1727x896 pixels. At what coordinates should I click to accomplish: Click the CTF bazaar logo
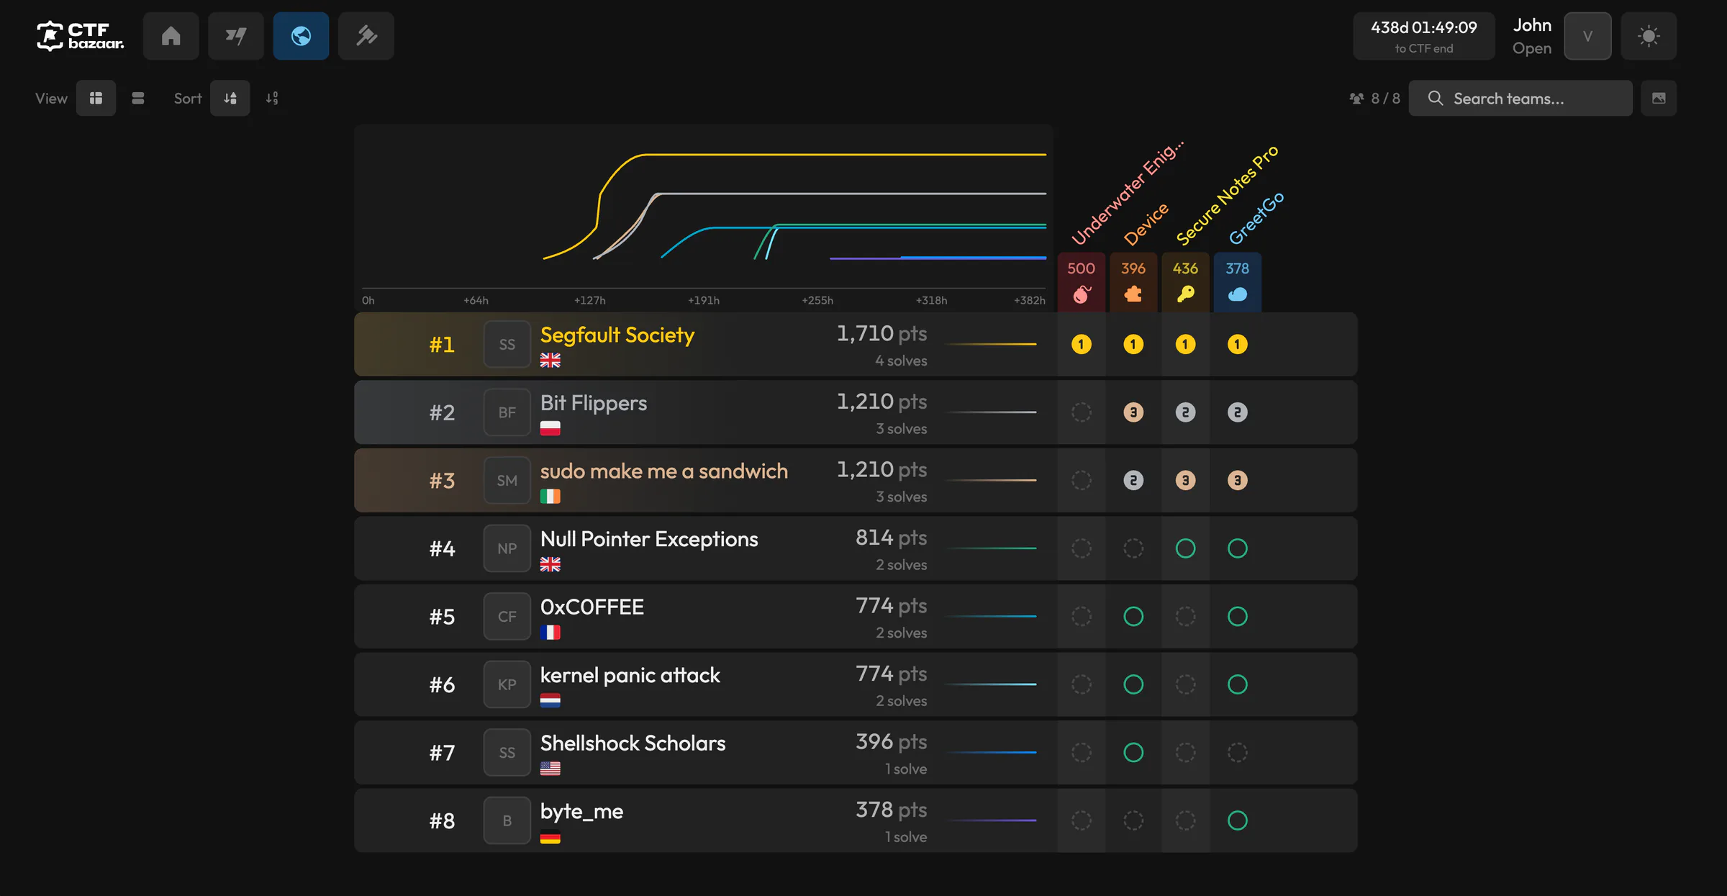coord(80,36)
